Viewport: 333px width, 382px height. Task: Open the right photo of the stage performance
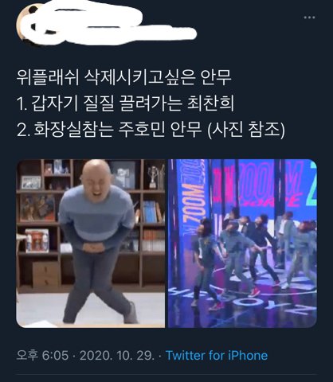(x=242, y=244)
